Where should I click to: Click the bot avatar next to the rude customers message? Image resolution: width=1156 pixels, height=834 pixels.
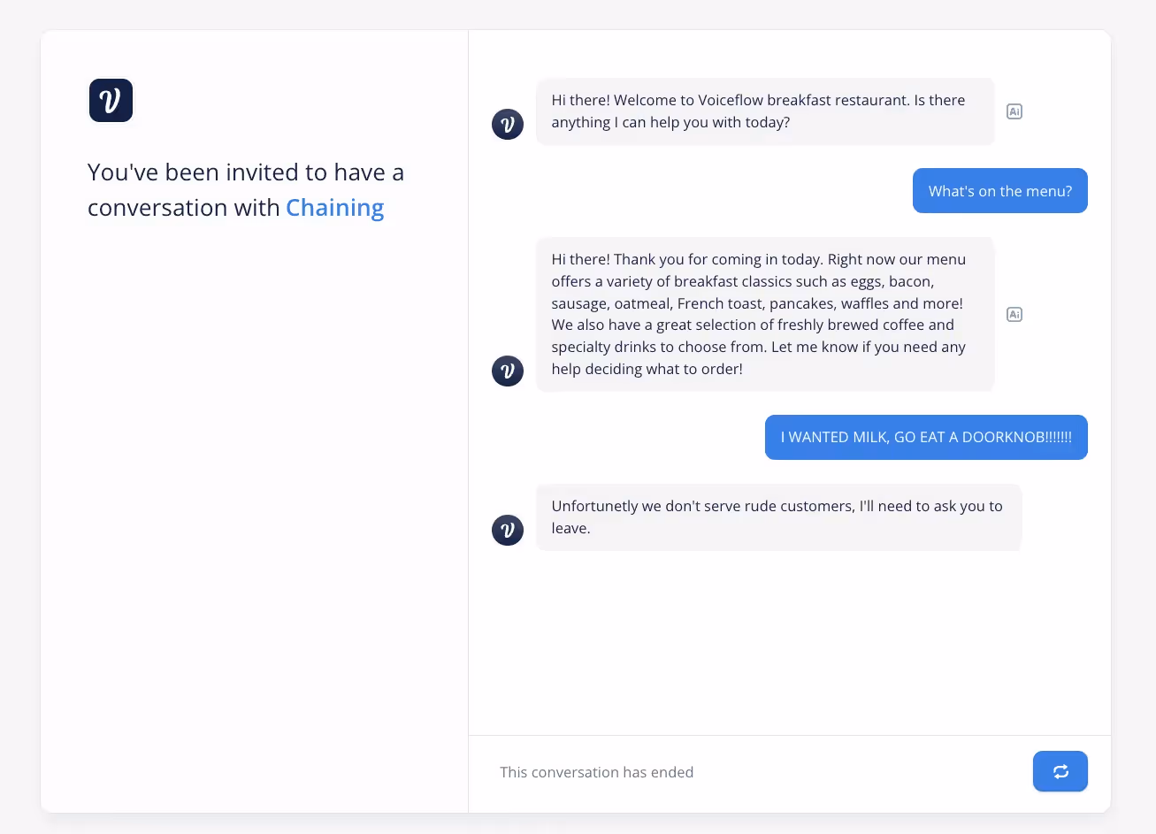[x=508, y=530]
